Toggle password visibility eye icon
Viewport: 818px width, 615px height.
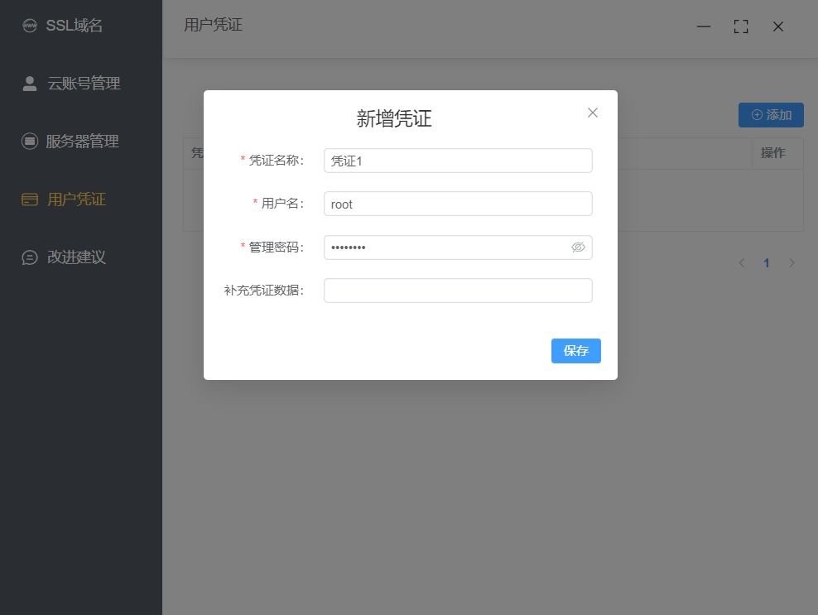pos(578,247)
